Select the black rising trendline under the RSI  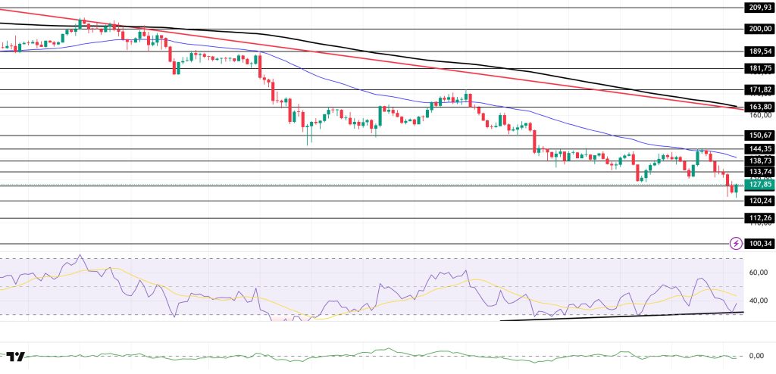pos(621,316)
